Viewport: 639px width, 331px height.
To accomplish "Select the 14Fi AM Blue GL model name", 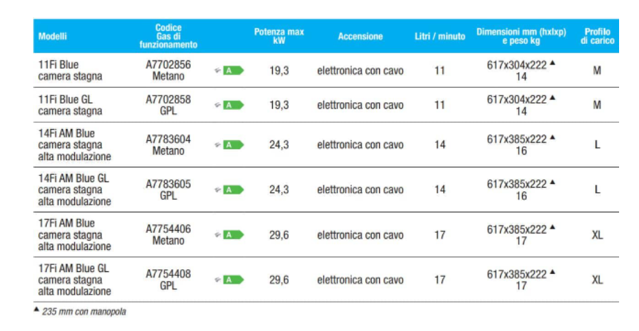I will (x=74, y=179).
